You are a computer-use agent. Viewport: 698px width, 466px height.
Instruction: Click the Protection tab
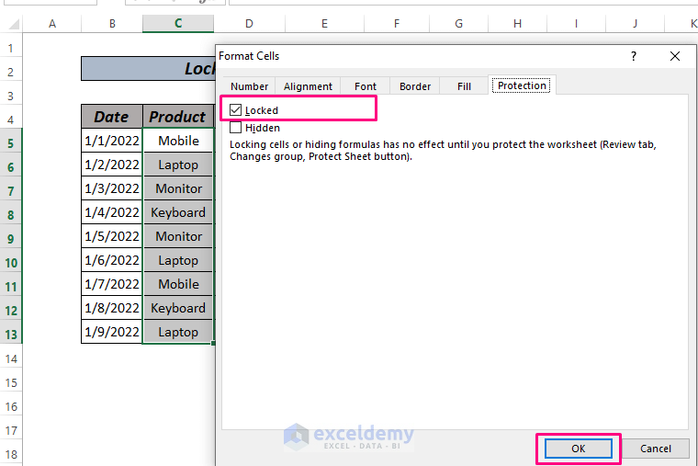point(522,85)
